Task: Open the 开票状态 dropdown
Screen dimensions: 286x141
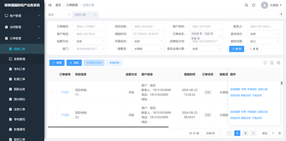Action: [x=148, y=41]
